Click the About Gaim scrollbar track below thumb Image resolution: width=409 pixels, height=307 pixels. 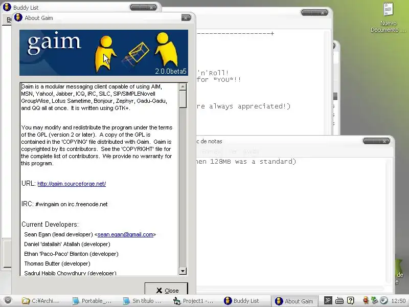[183, 188]
